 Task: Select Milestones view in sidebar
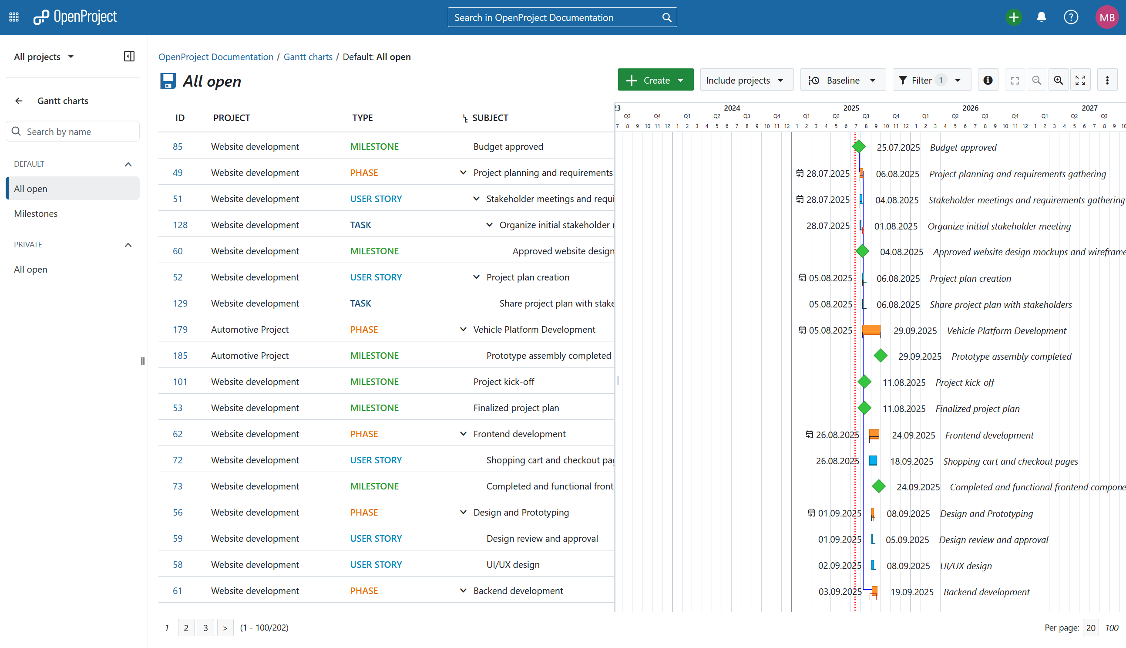point(73,214)
